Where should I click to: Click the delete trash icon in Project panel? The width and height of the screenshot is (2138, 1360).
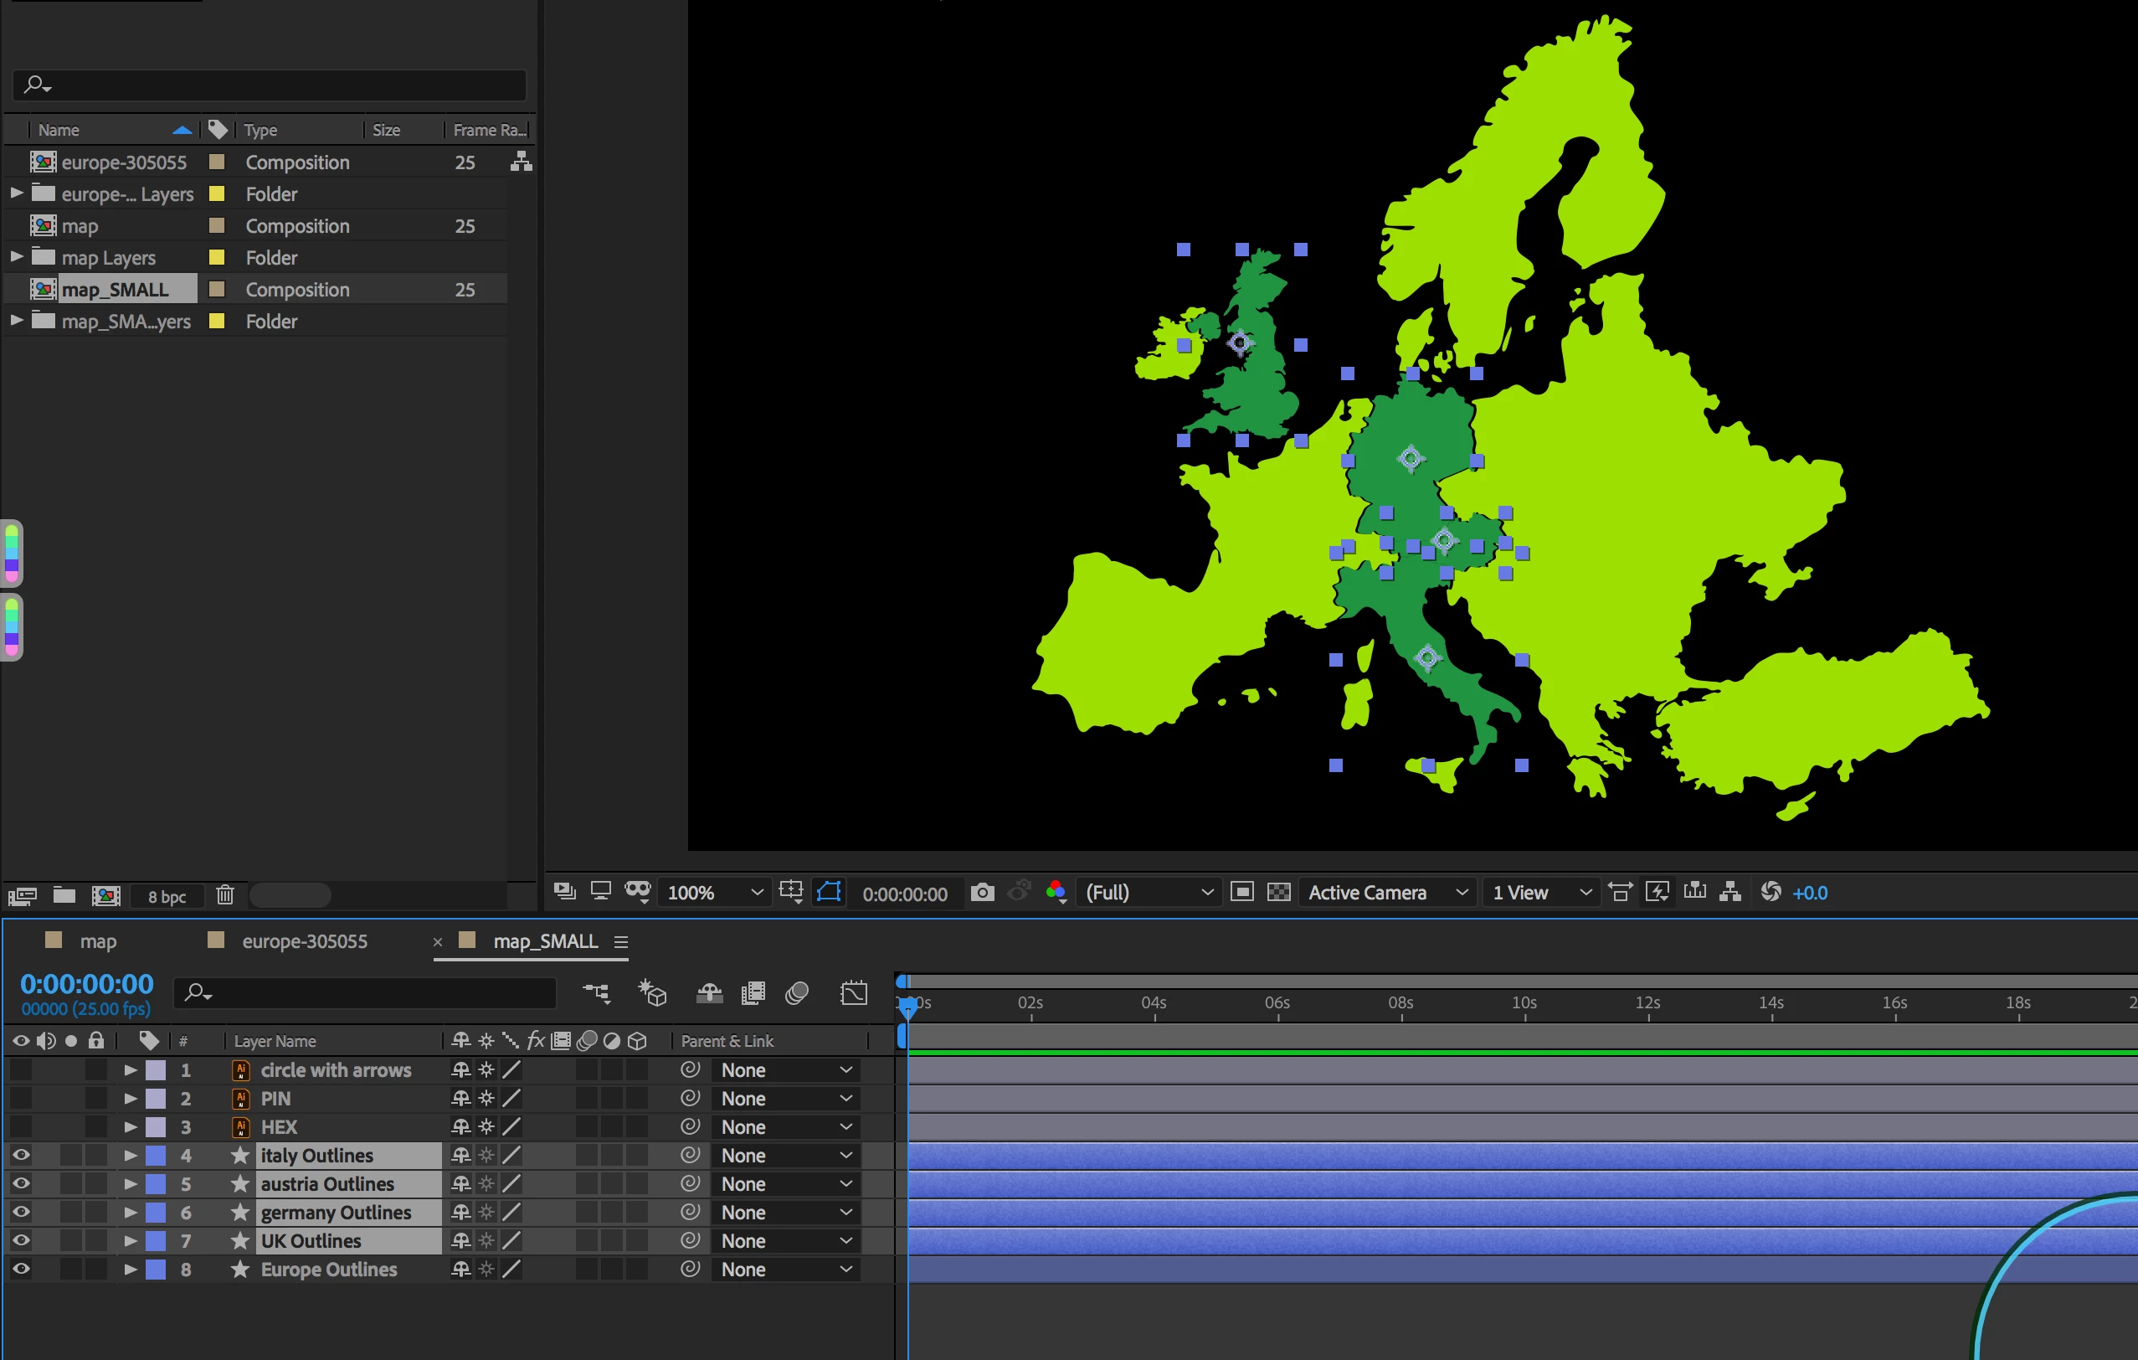coord(224,895)
